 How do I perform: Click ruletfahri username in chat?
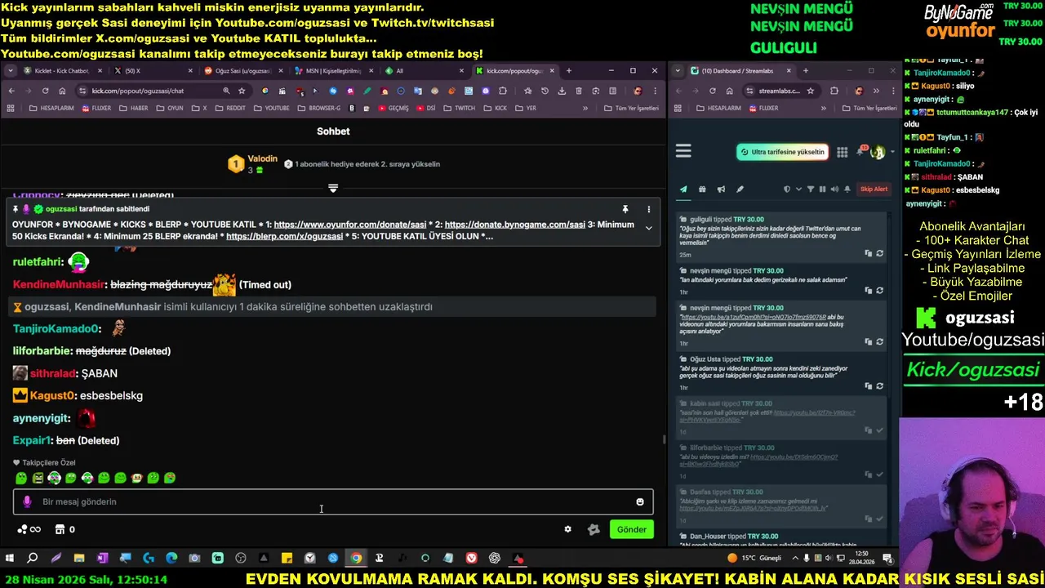click(x=38, y=262)
